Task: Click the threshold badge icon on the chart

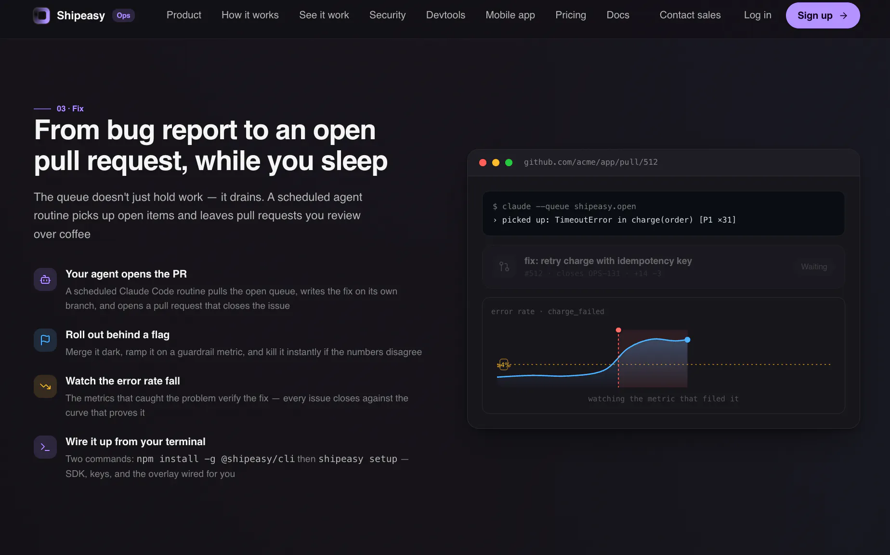Action: pos(504,365)
